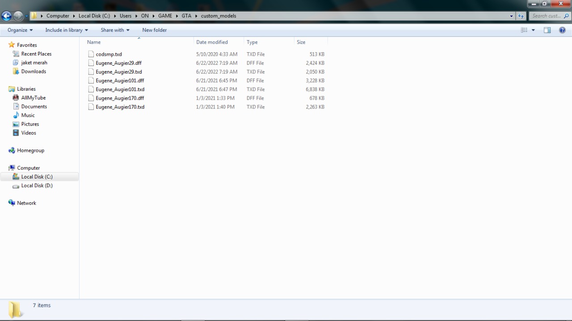Click the Change your view icon
The height and width of the screenshot is (321, 572).
point(524,30)
